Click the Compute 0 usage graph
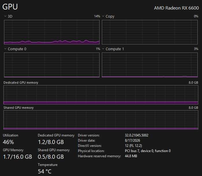The image size is (202, 176). [52, 65]
